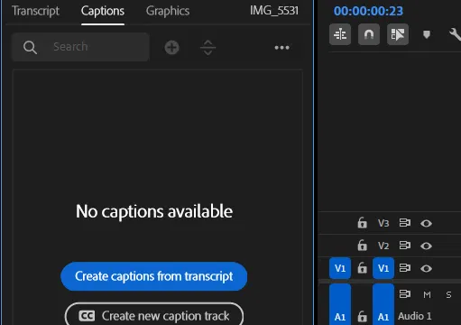Click the timeline timecode 00:00:00:23
The width and height of the screenshot is (461, 325).
click(x=368, y=11)
